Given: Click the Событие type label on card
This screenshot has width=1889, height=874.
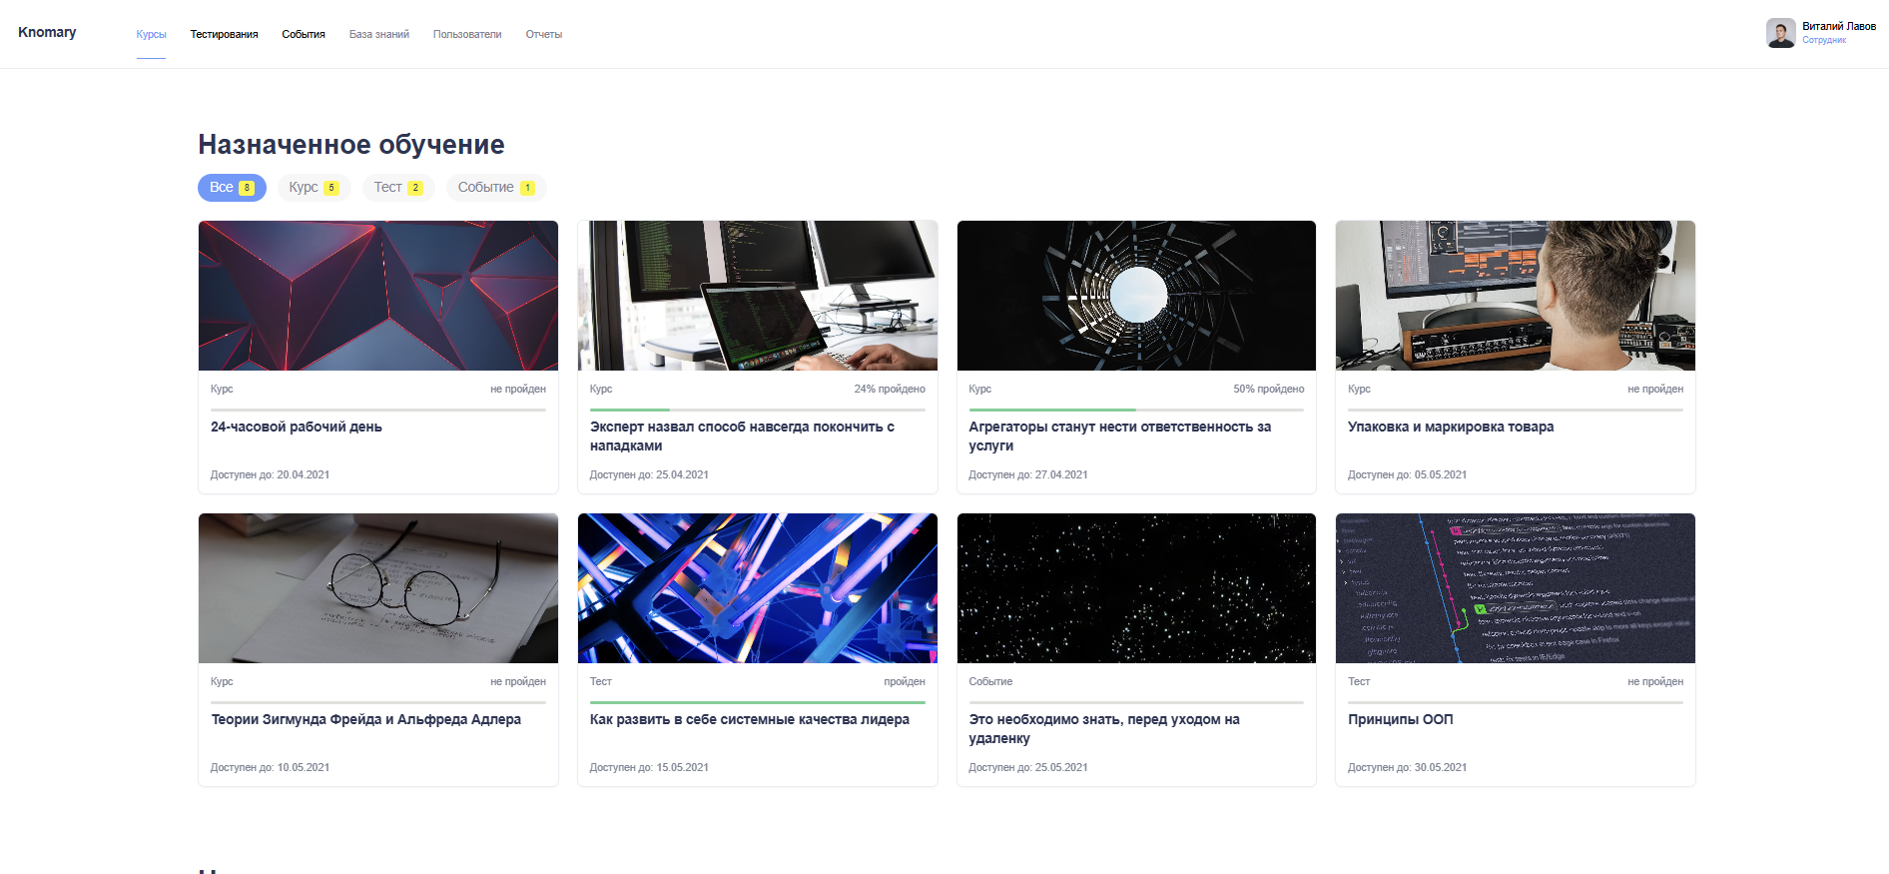Looking at the screenshot, I should click(x=990, y=681).
